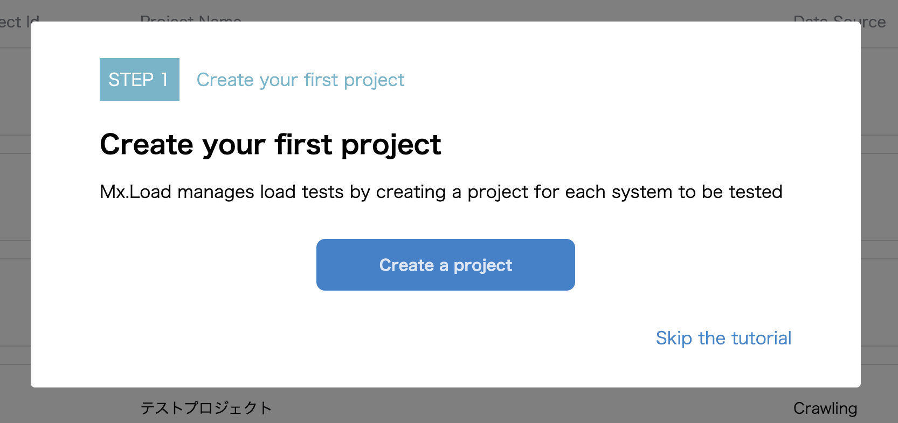Viewport: 898px width, 423px height.
Task: Click the Mx.Load description sentence
Action: click(x=441, y=192)
